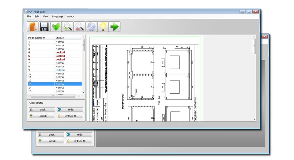
Task: Click the PDF Page Lock title bar icon
Action: (26, 12)
